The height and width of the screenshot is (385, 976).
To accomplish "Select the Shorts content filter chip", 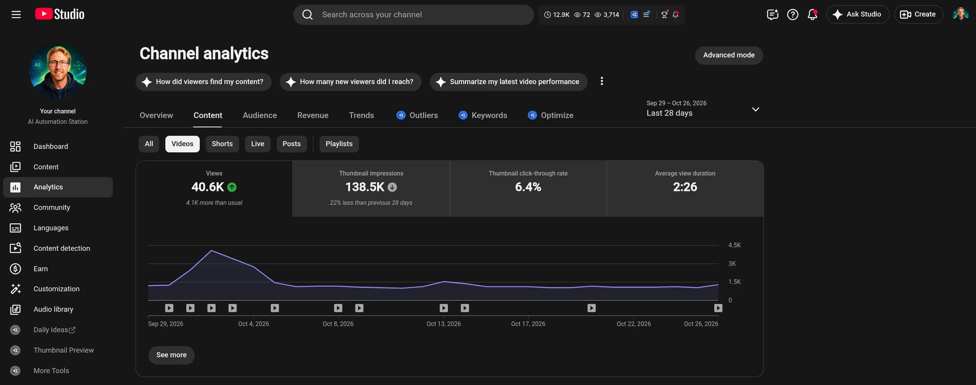I will [x=222, y=144].
